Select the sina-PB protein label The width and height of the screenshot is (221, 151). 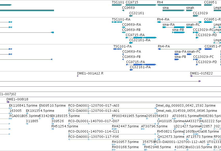coord(180,57)
